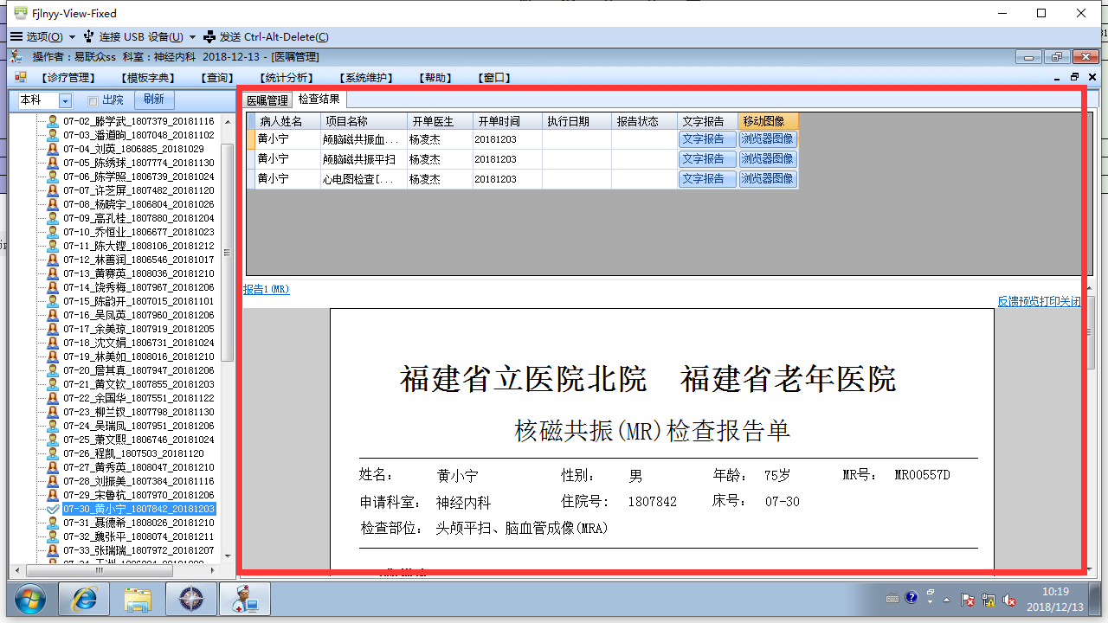Viewport: 1108px width, 623px height.
Task: Open the 帮助 menu
Action: 435,78
